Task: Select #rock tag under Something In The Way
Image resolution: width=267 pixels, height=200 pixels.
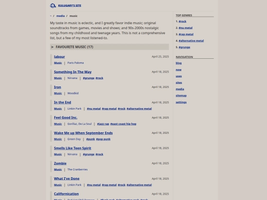Action: (x=99, y=78)
